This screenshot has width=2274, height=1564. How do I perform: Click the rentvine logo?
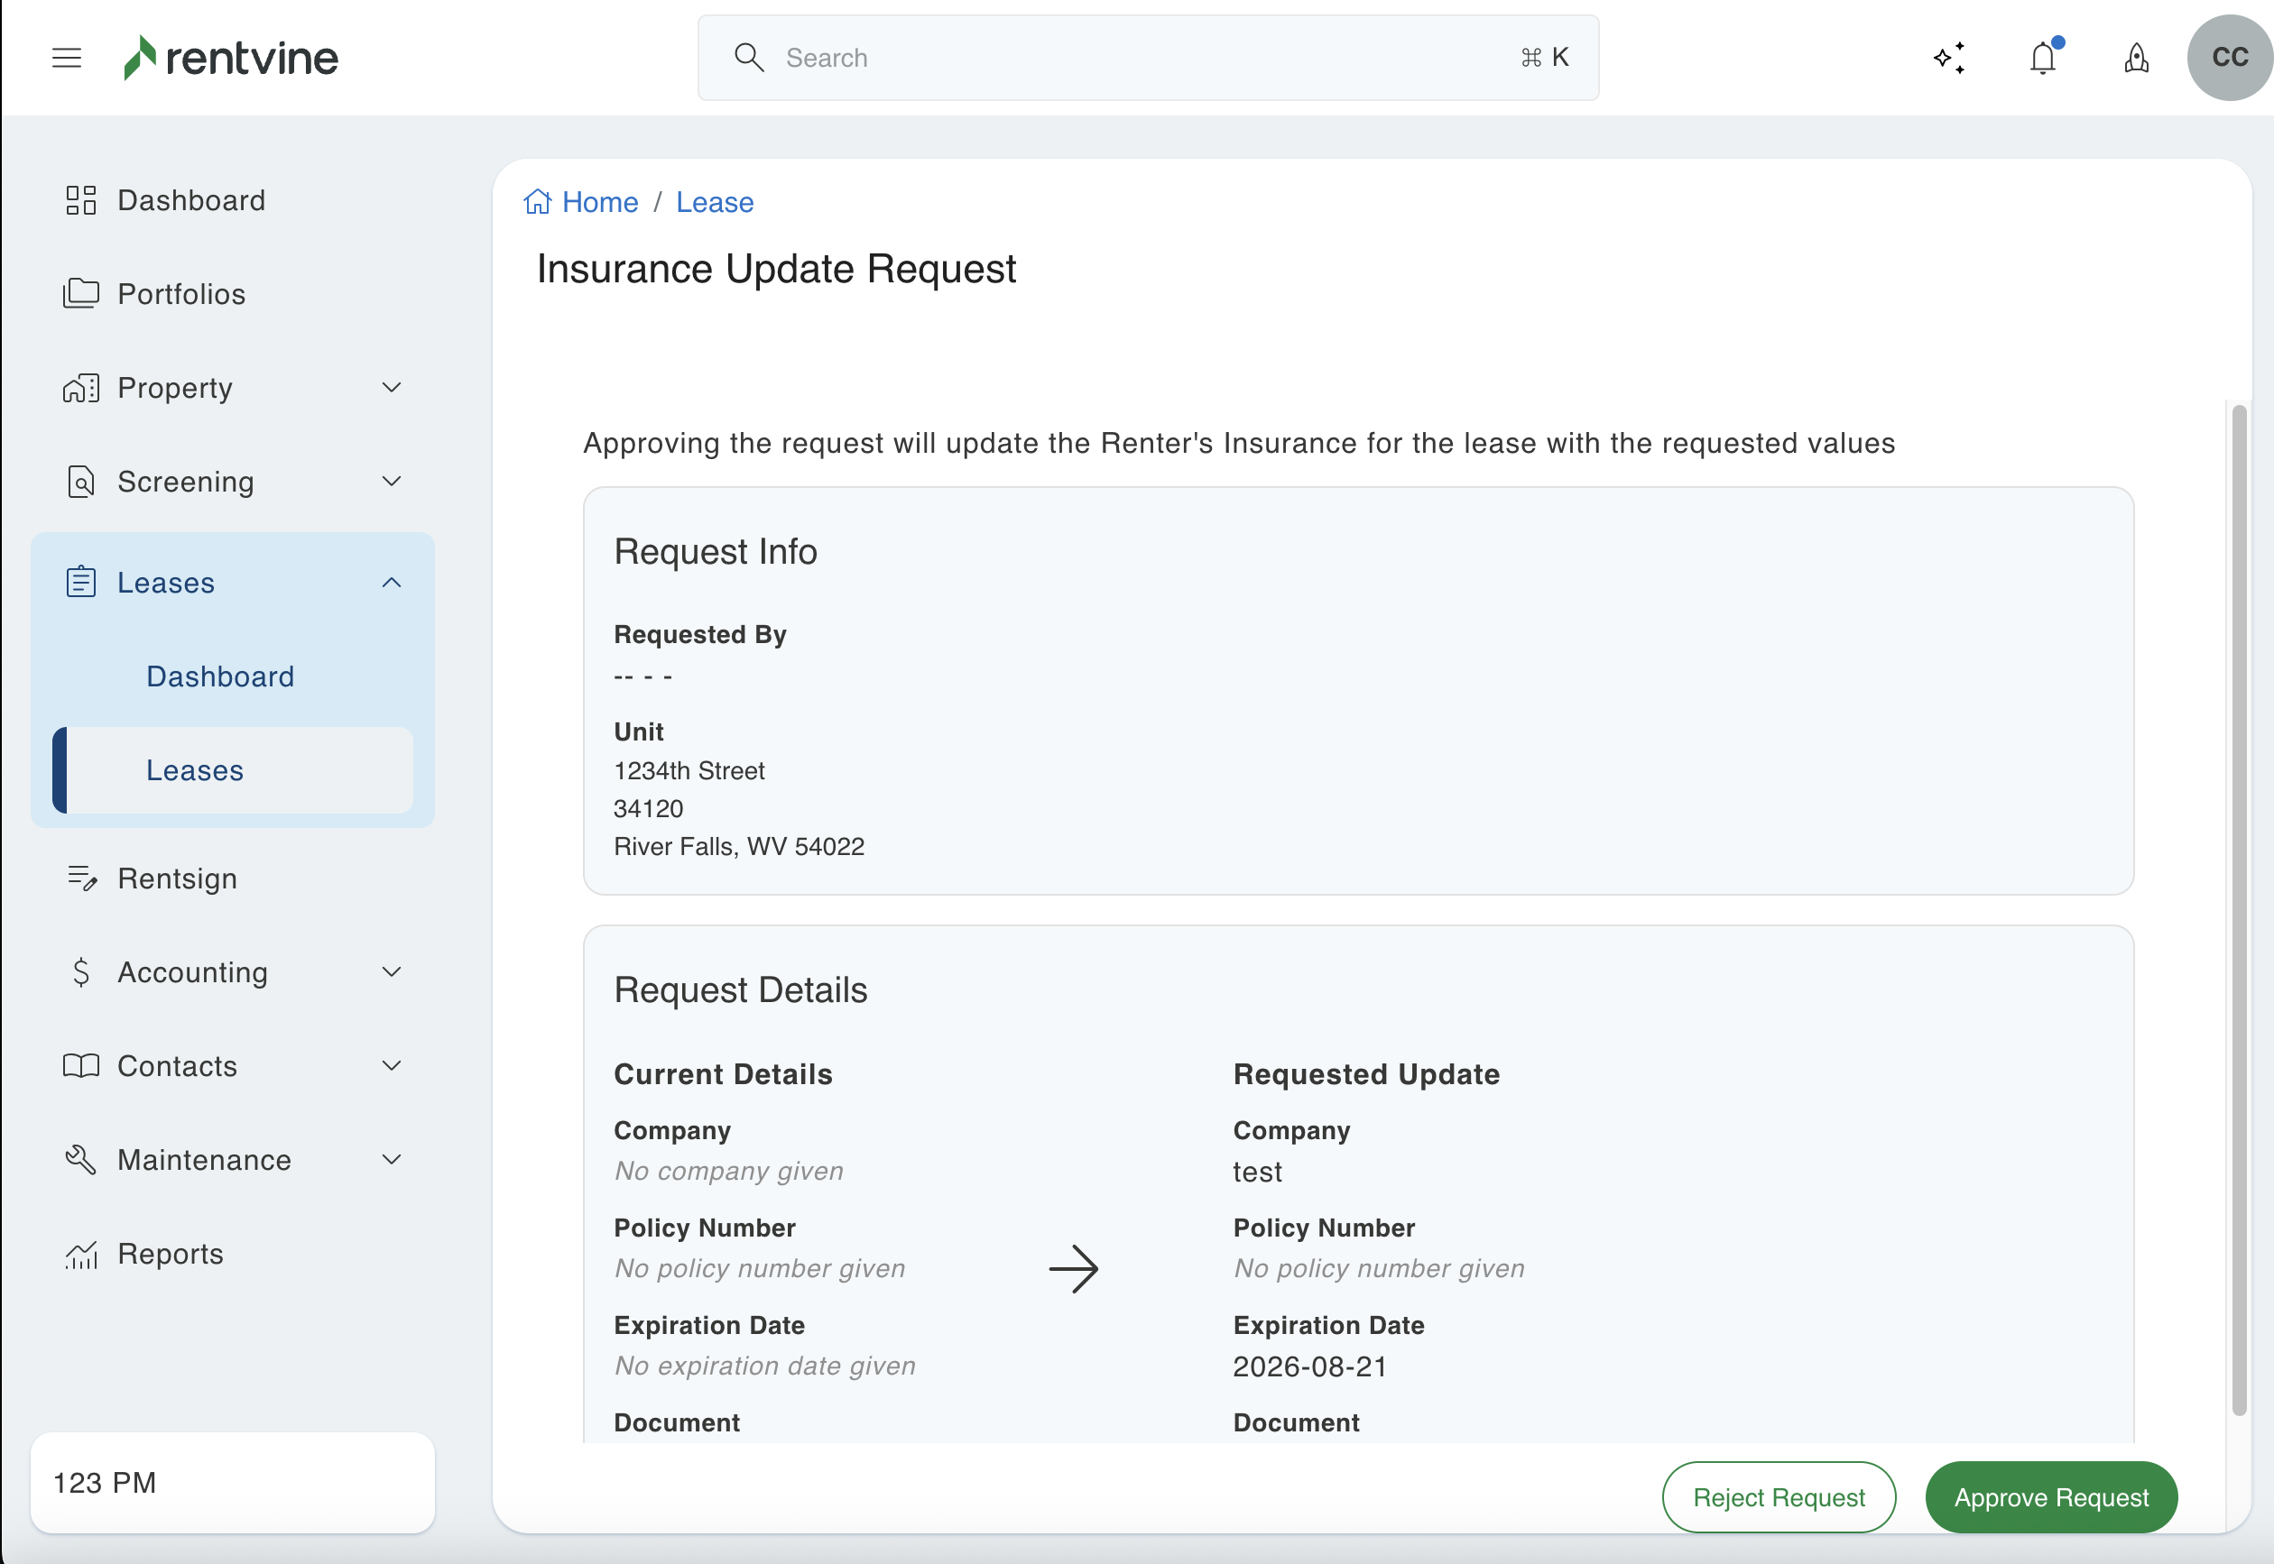231,58
